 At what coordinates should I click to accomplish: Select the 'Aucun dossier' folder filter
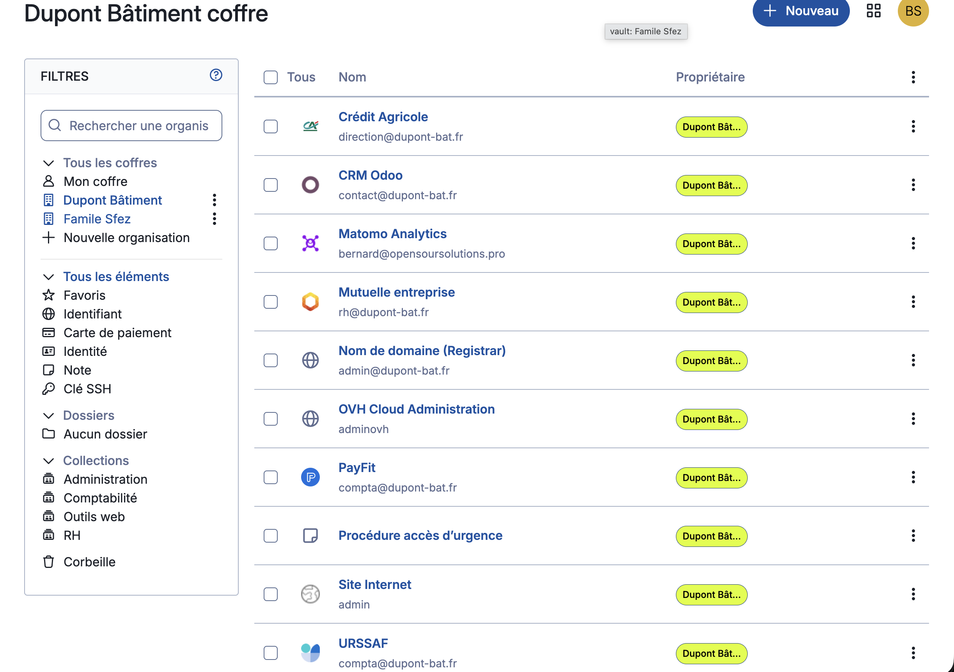tap(105, 434)
